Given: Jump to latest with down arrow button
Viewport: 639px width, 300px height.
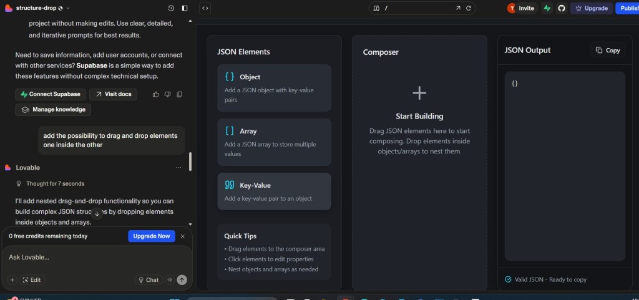Looking at the screenshot, I should [97, 213].
